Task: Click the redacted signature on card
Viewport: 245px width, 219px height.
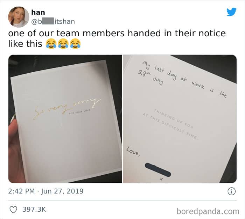Action: [158, 170]
